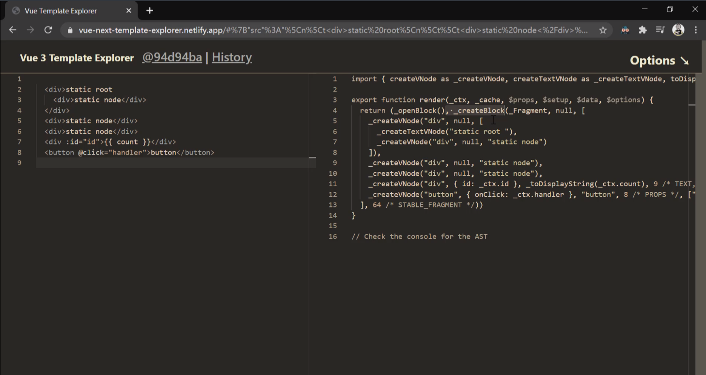Click the address bar URL
This screenshot has width=706, height=375.
pyautogui.click(x=333, y=30)
